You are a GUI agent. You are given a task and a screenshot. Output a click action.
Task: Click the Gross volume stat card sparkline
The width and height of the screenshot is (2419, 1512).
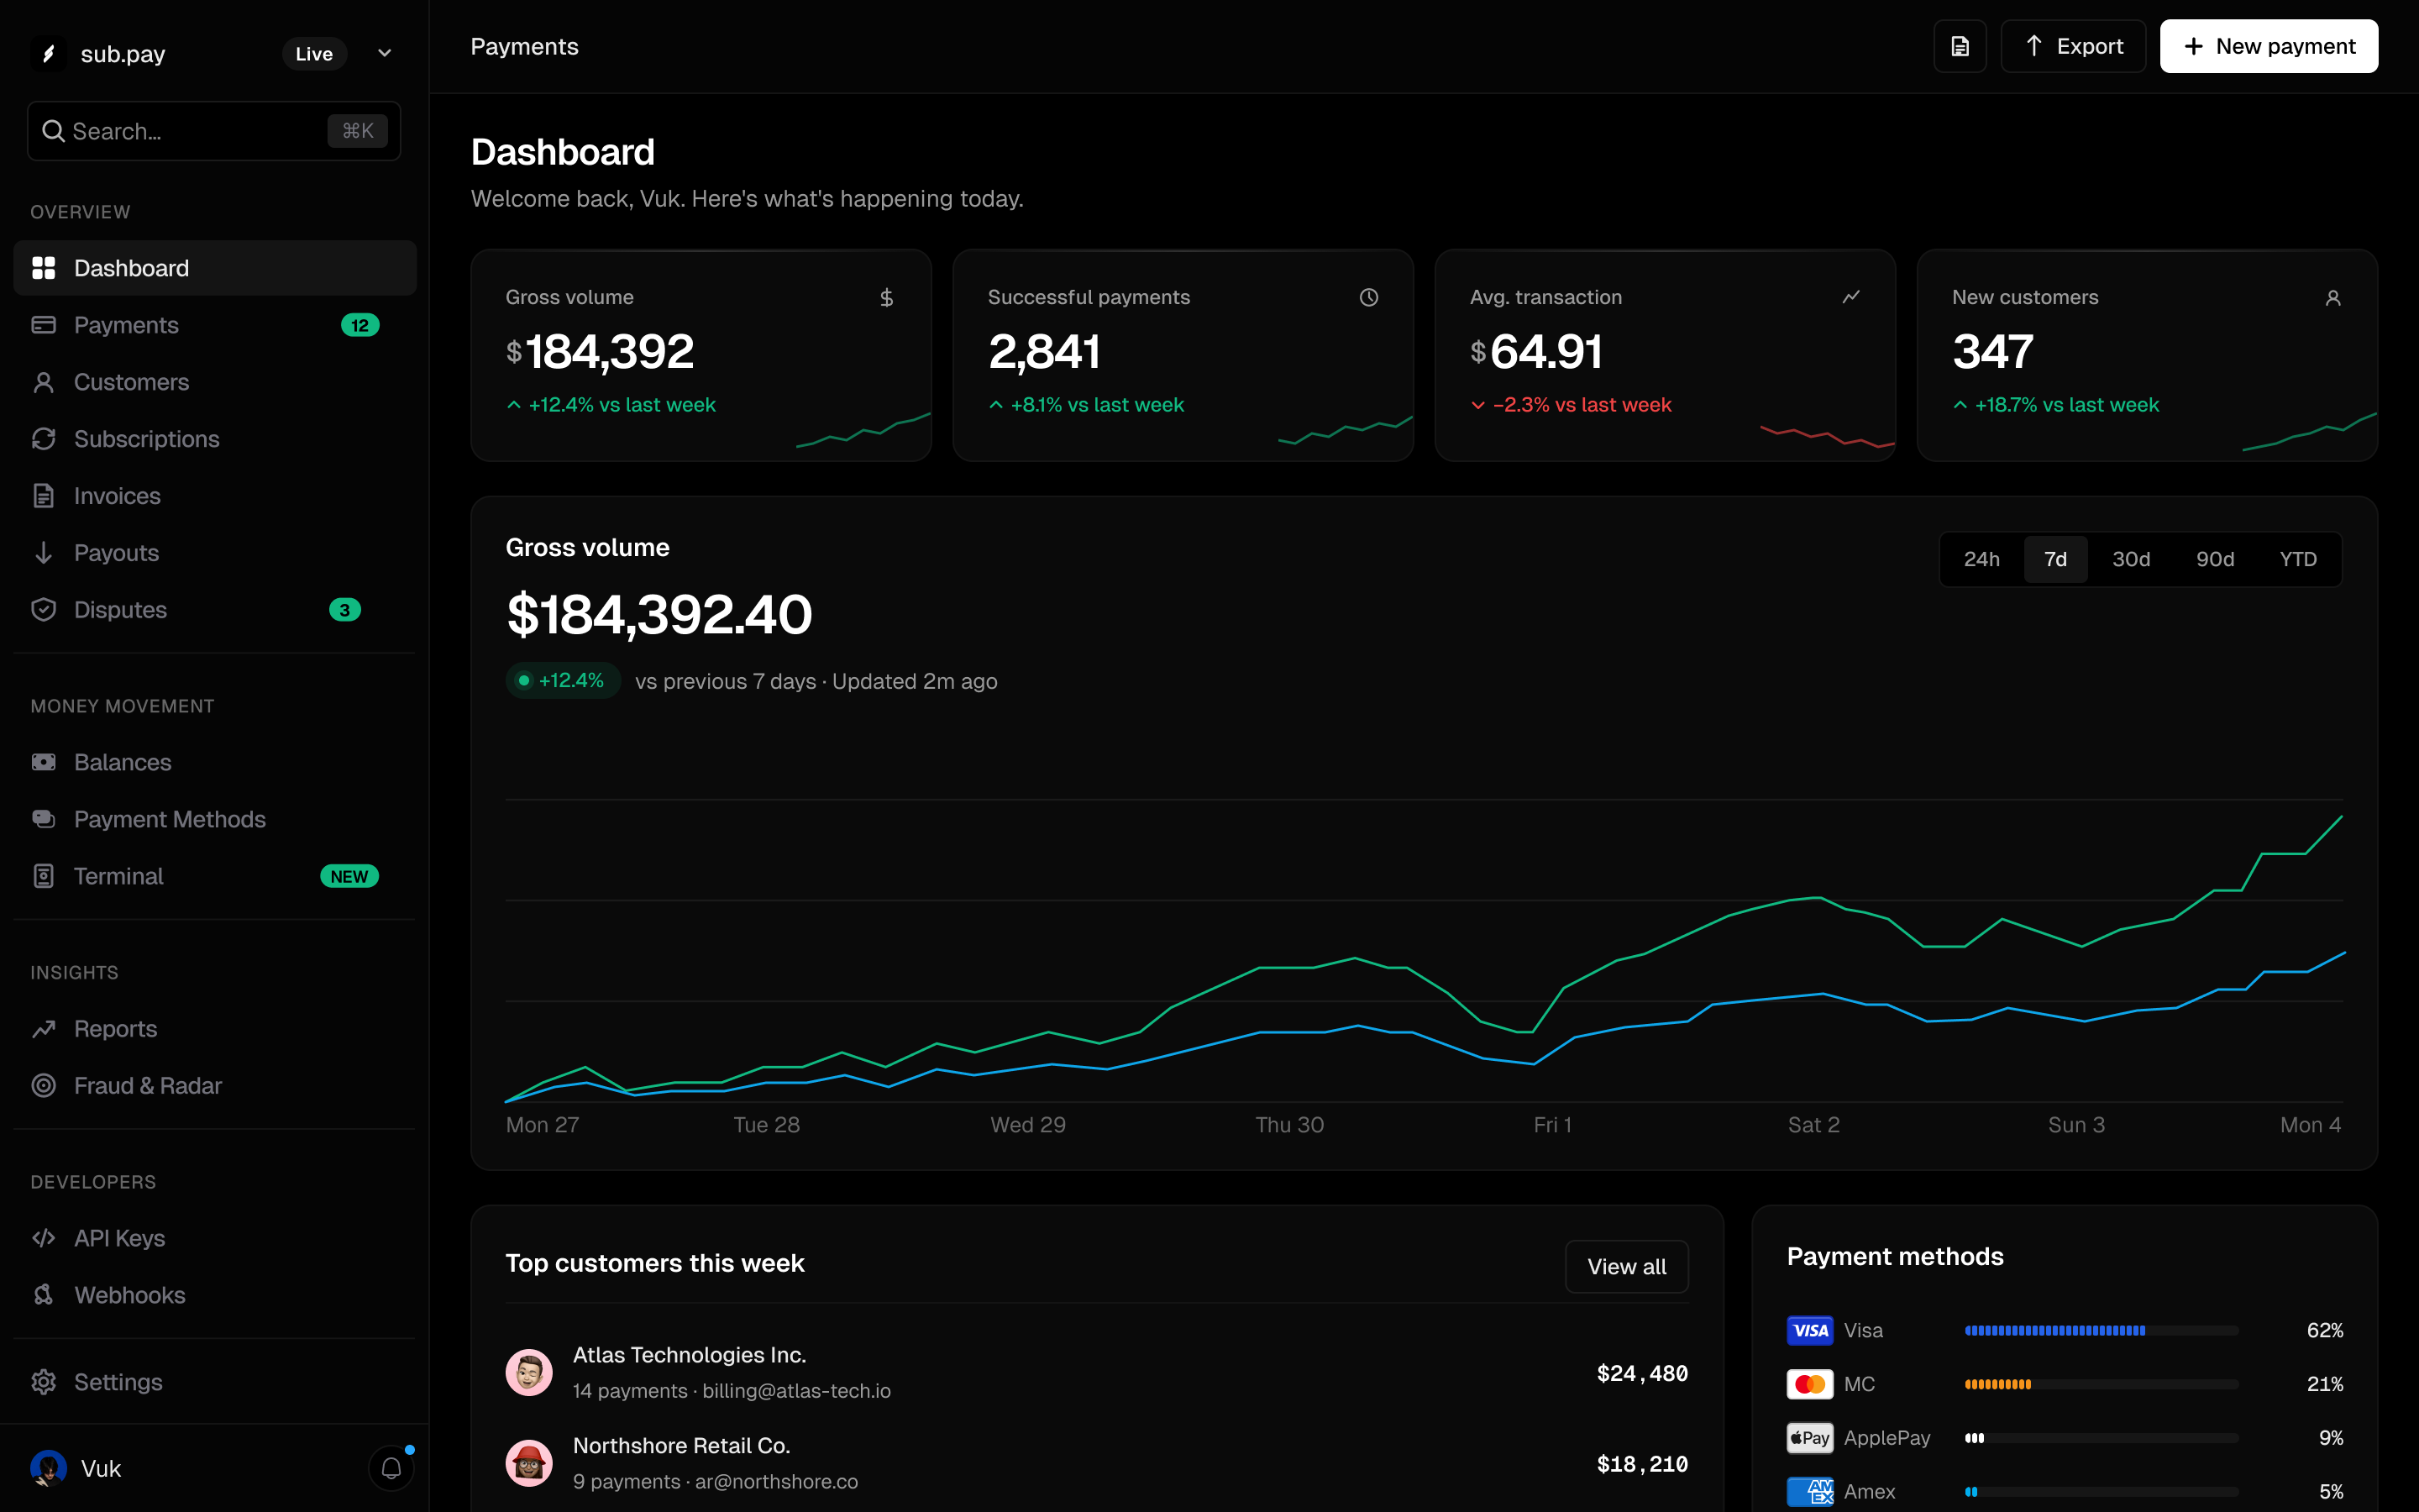click(x=863, y=430)
